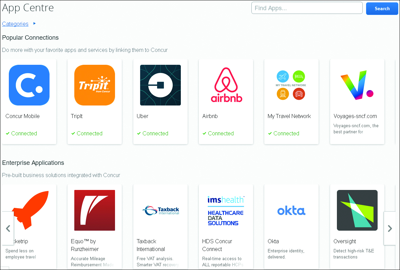Show next Enterprise Applications with right chevron
This screenshot has width=400, height=270.
point(390,228)
